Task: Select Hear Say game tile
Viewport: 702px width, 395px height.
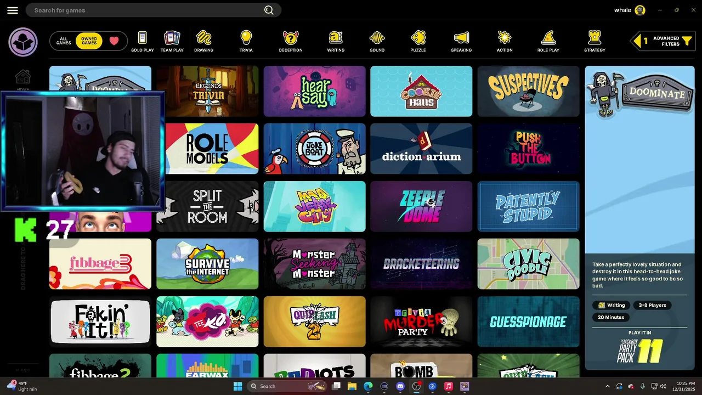Action: [x=314, y=91]
